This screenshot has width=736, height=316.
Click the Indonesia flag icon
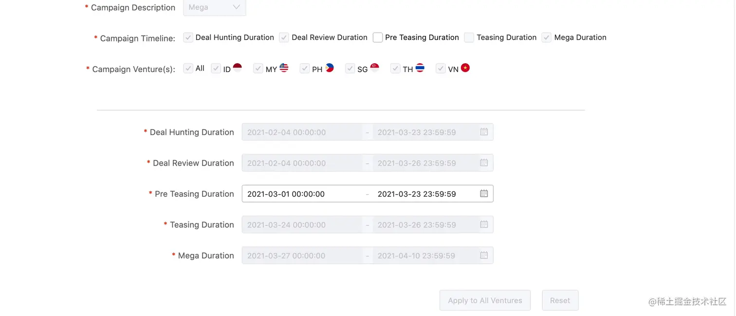coord(237,68)
